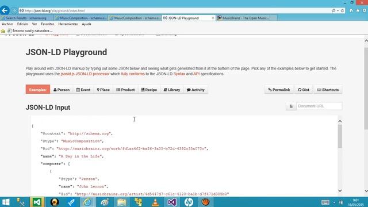The height and width of the screenshot is (207, 368).
Task: Click into the Document URL field
Action: click(319, 106)
